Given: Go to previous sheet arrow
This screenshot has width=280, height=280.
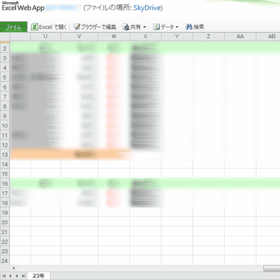Looking at the screenshot, I should click(11, 276).
